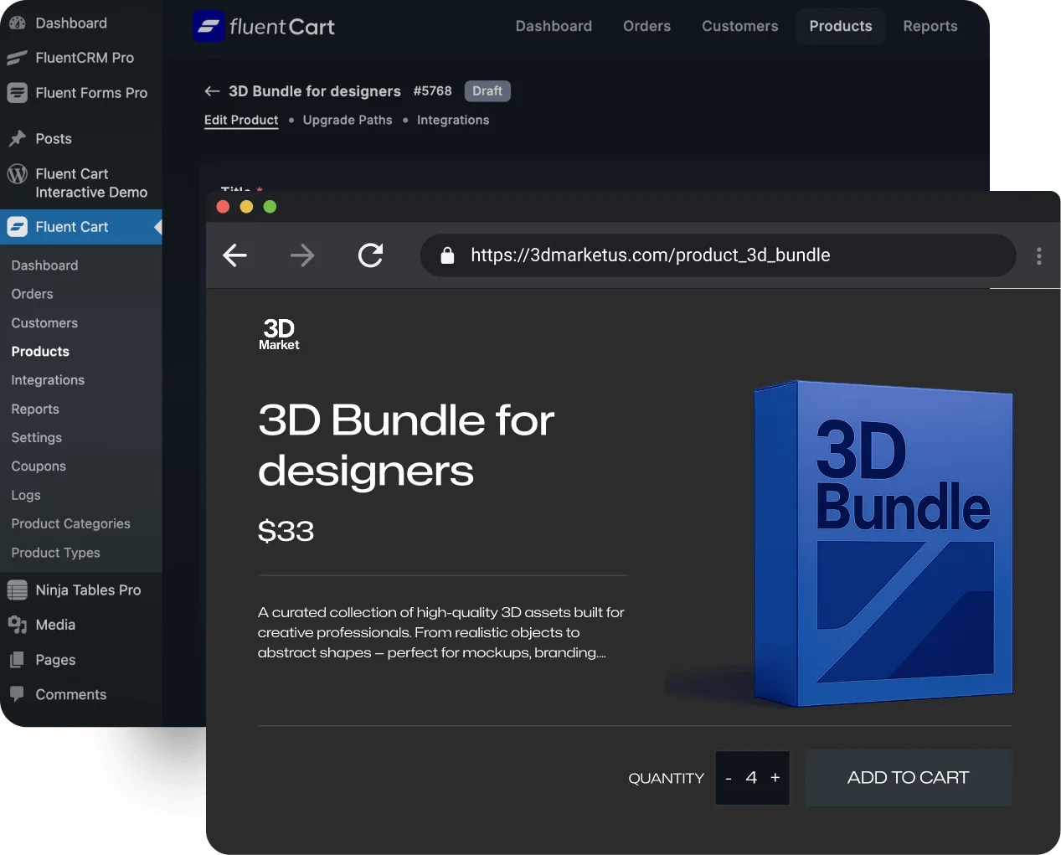Click the FluentCRM Pro sidebar icon

click(x=17, y=58)
